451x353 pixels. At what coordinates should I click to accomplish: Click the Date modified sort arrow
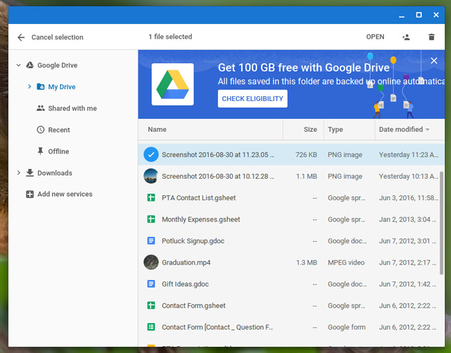427,130
